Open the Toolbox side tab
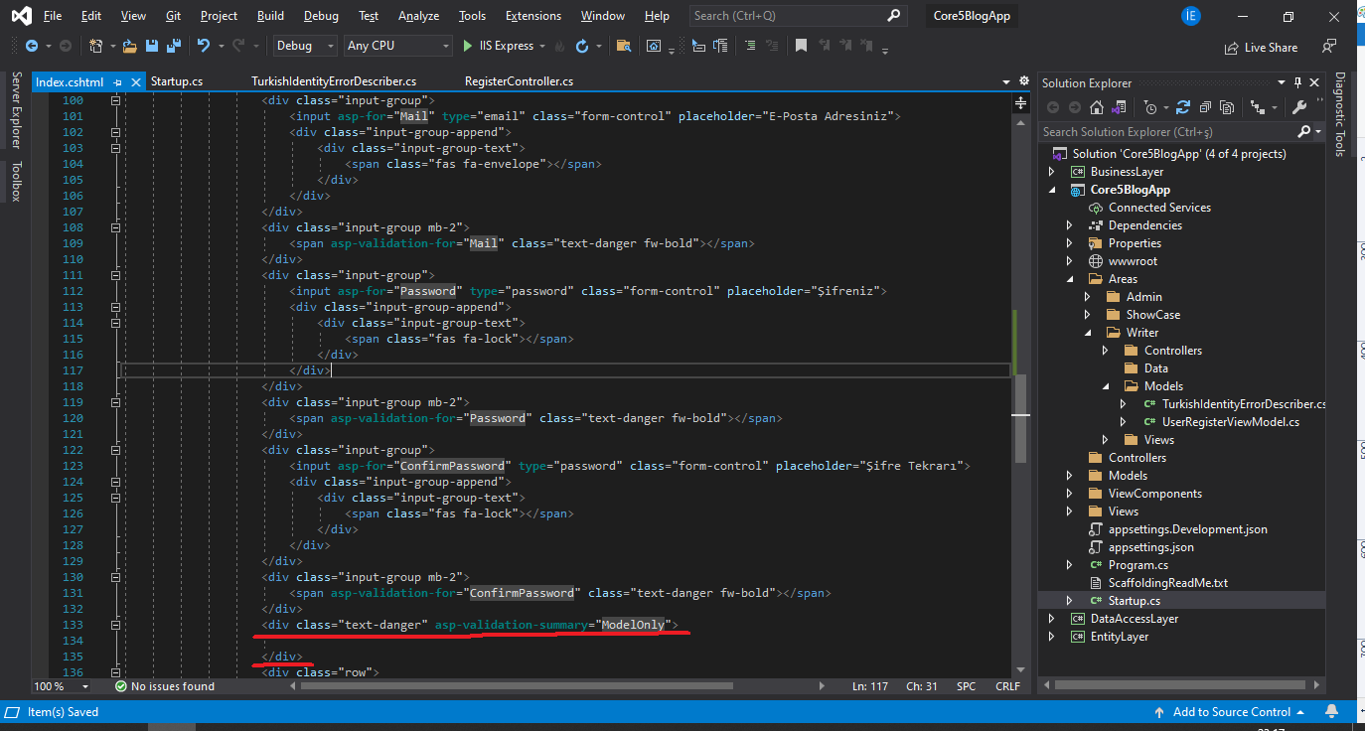Screen dimensions: 1365x731 point(15,182)
